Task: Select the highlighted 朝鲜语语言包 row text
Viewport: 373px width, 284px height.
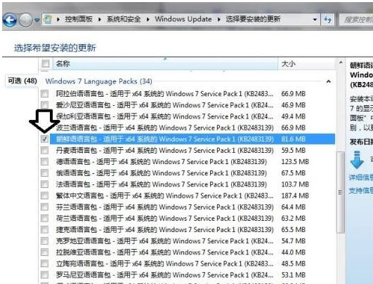Action: tap(165, 139)
